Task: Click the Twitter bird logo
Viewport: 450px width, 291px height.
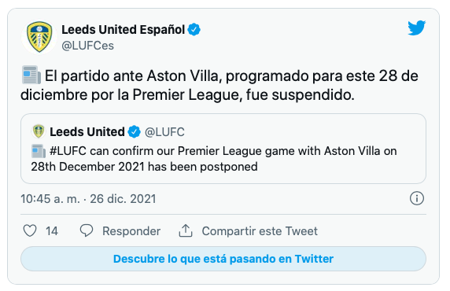Action: tap(416, 28)
